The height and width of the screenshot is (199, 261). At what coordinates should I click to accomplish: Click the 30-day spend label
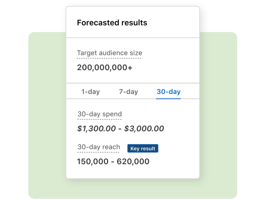100,114
